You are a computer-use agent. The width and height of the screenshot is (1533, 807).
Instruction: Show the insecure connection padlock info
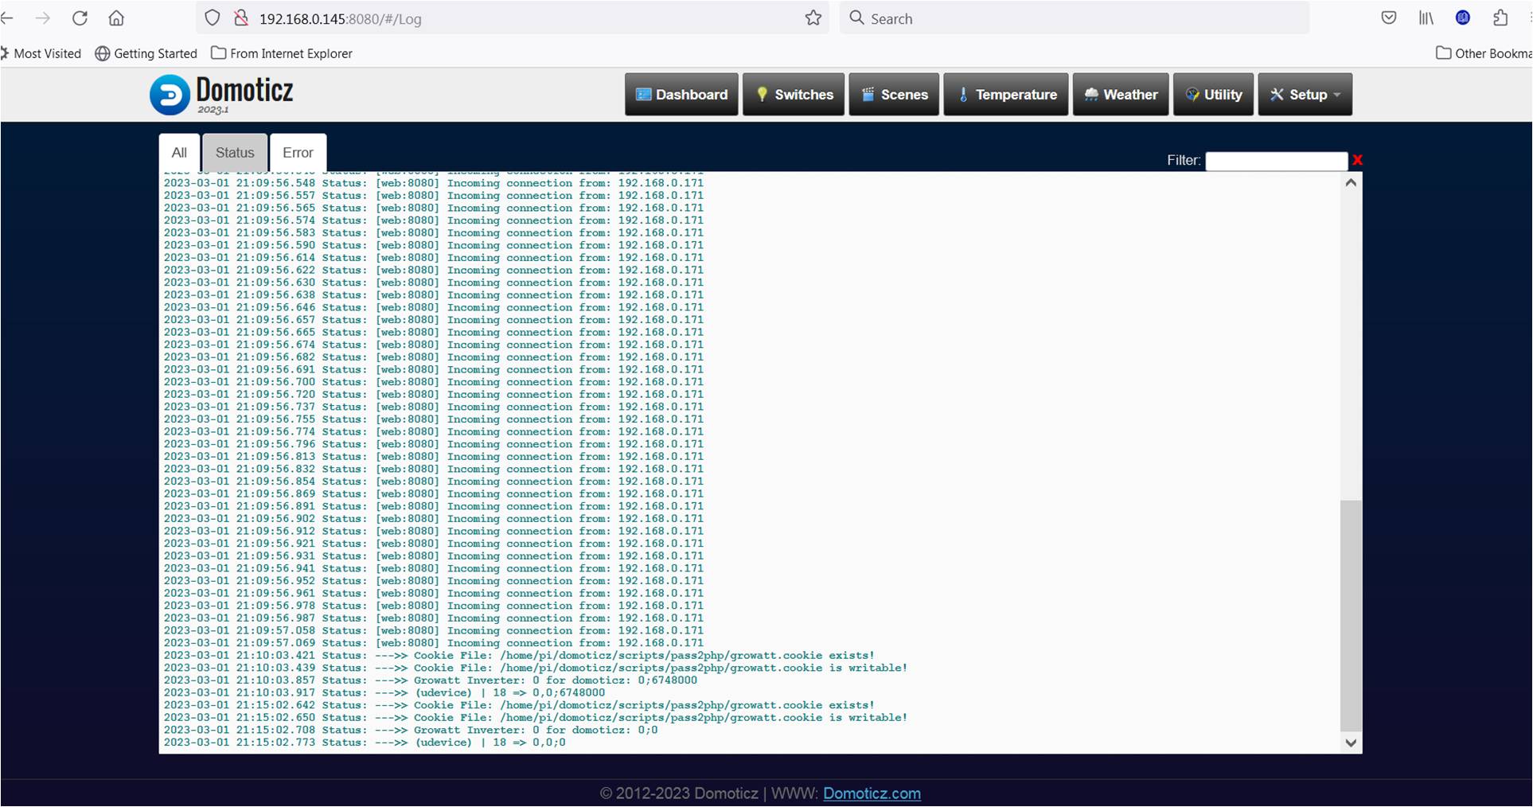(240, 18)
